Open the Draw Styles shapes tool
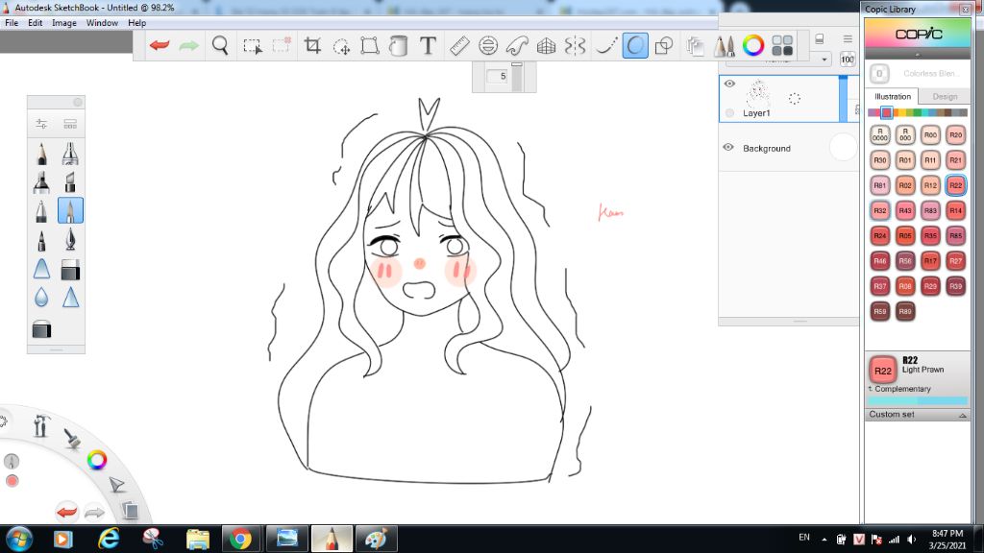The height and width of the screenshot is (553, 984). point(663,45)
